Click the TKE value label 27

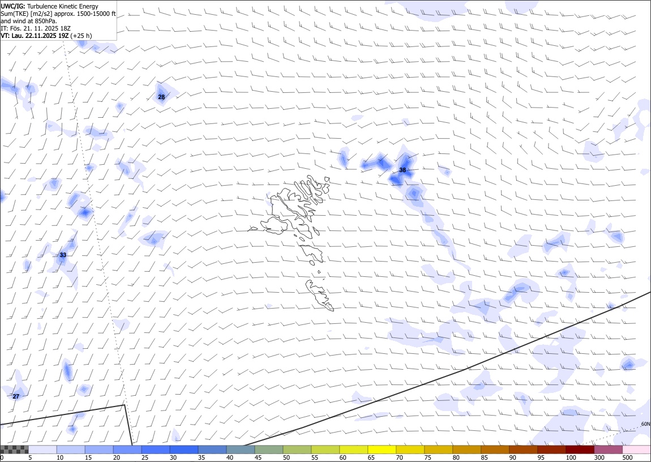click(16, 396)
